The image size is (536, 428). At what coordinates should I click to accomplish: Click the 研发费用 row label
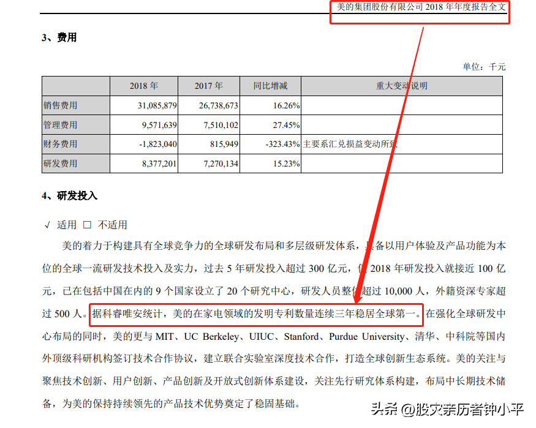(x=61, y=163)
